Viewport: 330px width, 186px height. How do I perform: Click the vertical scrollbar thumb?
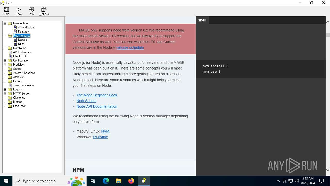[328, 35]
